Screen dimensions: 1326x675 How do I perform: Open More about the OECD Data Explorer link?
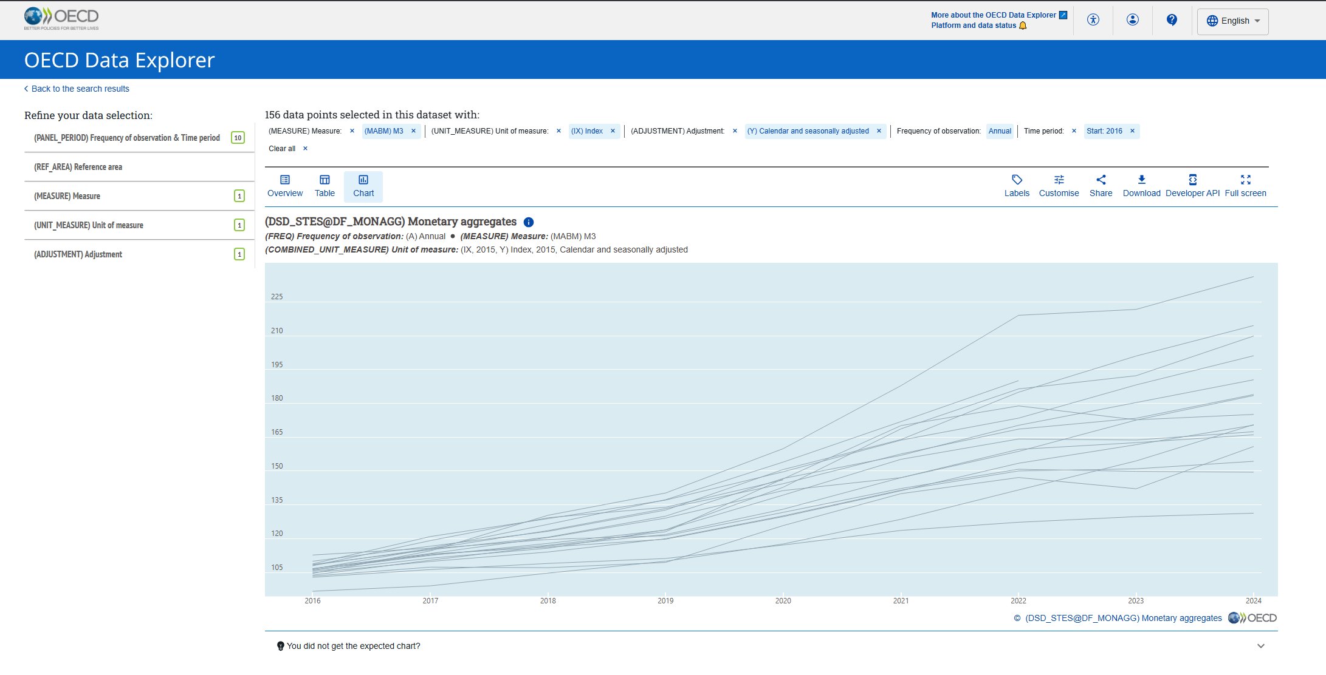994,15
